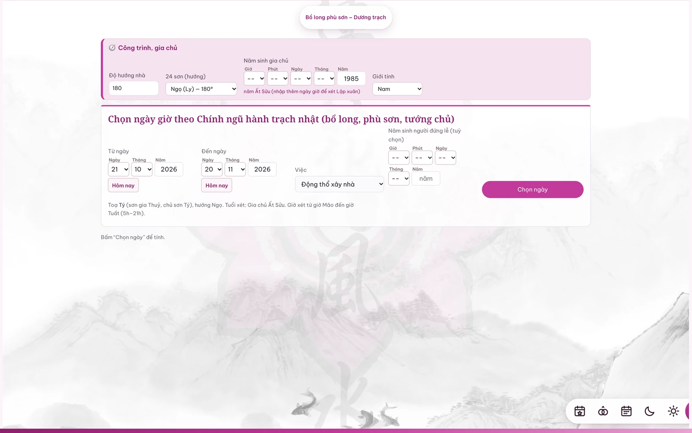Click Hôm nay under Đến ngày
The image size is (692, 433).
[217, 185]
